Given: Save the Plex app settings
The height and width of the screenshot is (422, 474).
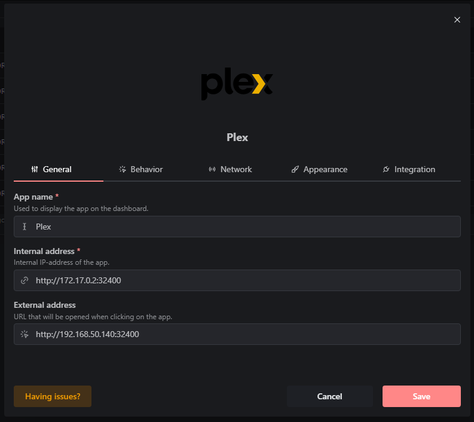Looking at the screenshot, I should coord(421,396).
